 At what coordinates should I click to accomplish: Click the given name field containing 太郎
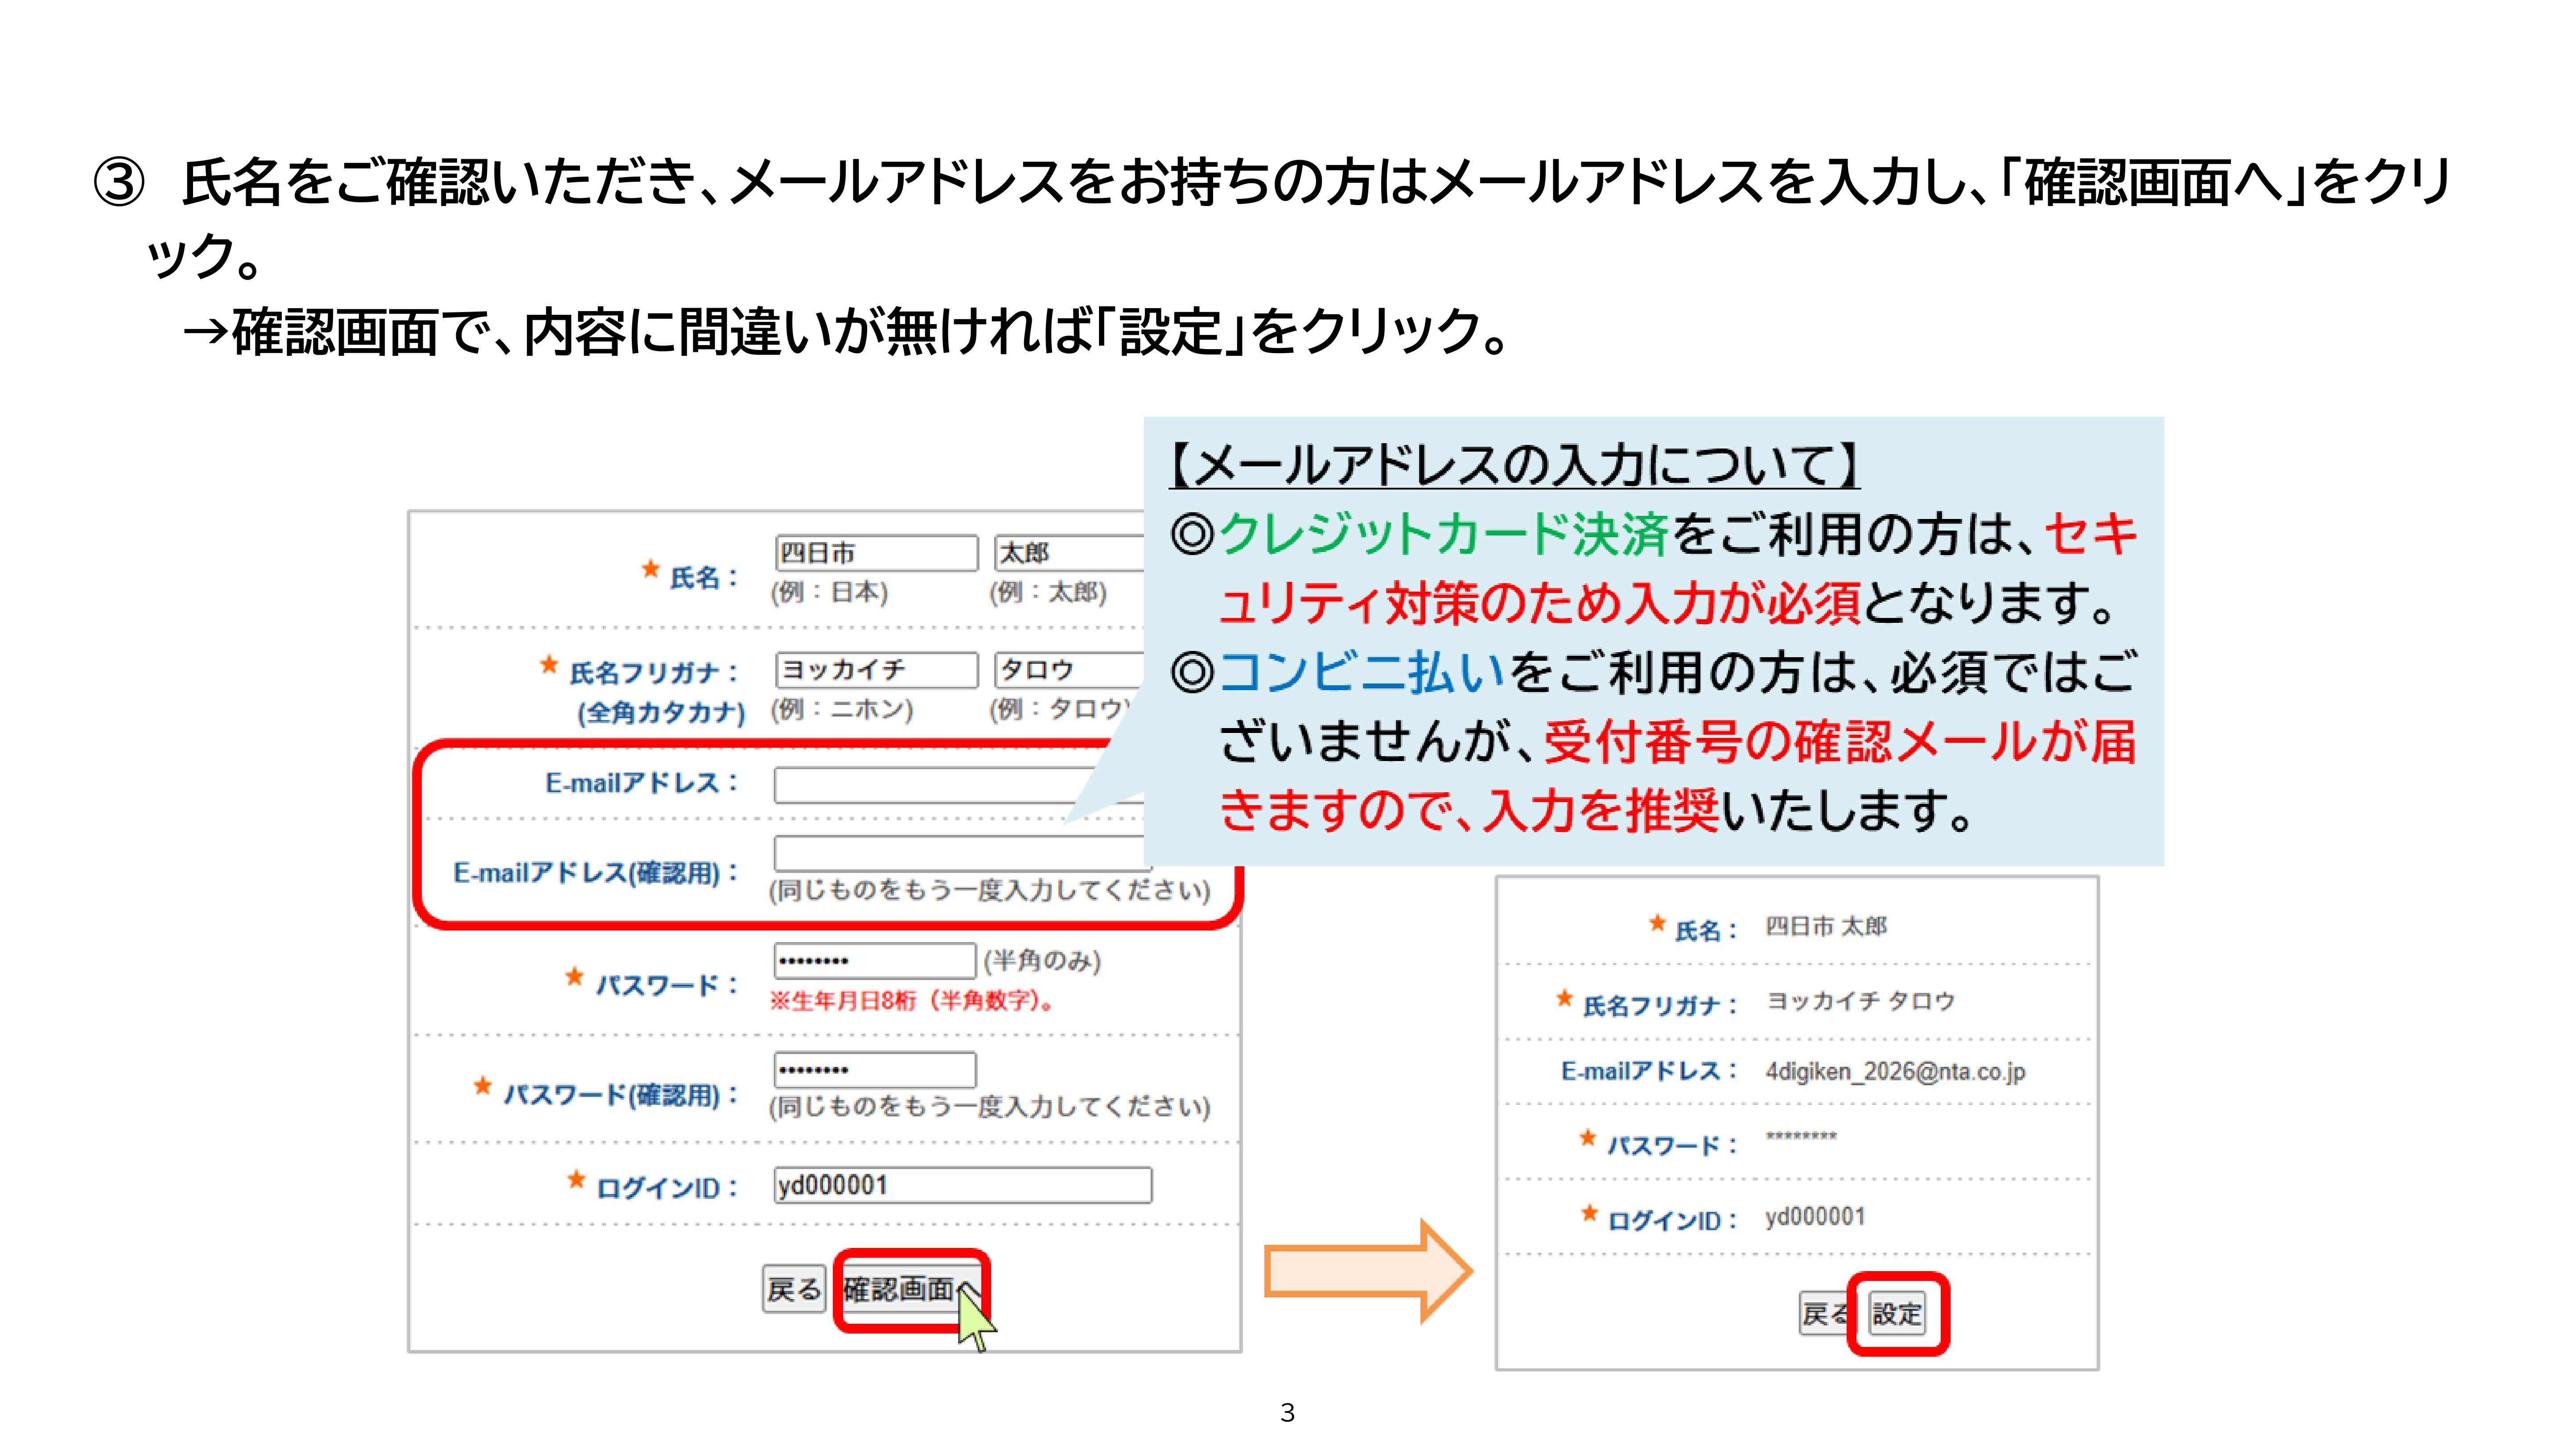(x=1069, y=552)
